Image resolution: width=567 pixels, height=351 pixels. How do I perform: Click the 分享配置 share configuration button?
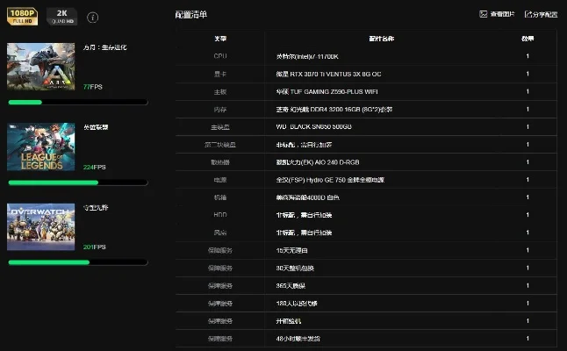click(541, 14)
